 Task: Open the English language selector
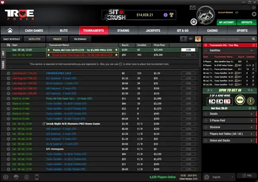219,177
